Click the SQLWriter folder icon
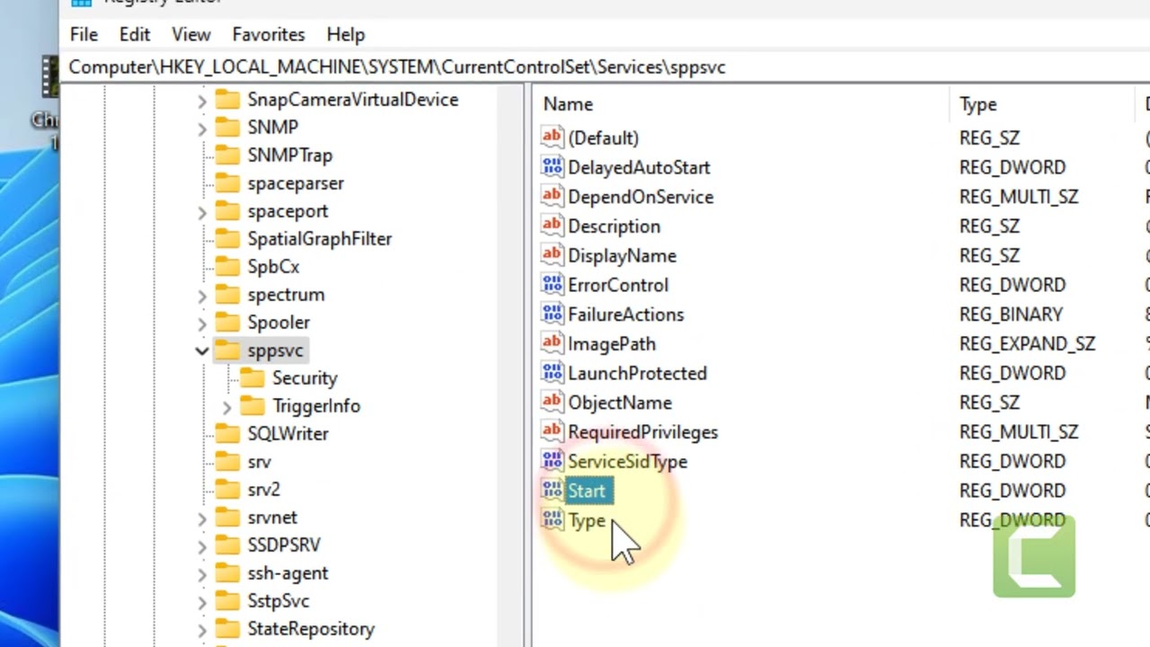This screenshot has height=647, width=1150. click(227, 434)
